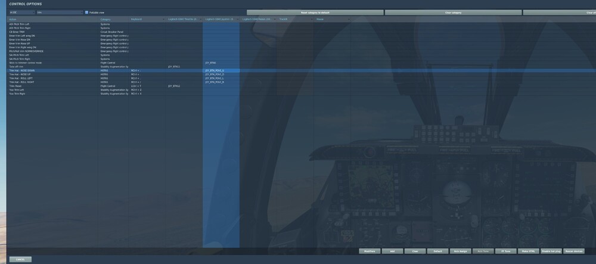The width and height of the screenshot is (596, 264).
Task: Open the Modifiers panel
Action: coord(370,251)
